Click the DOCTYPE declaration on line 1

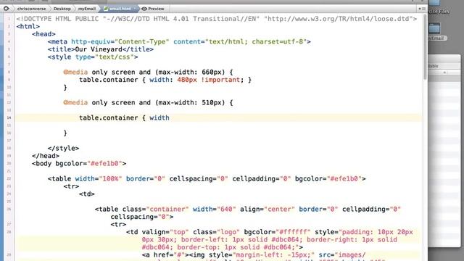216,19
